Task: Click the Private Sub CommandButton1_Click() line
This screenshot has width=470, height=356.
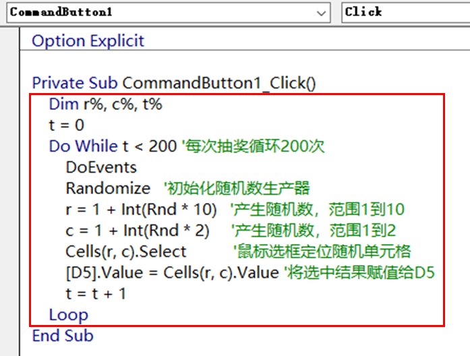Action: (174, 83)
